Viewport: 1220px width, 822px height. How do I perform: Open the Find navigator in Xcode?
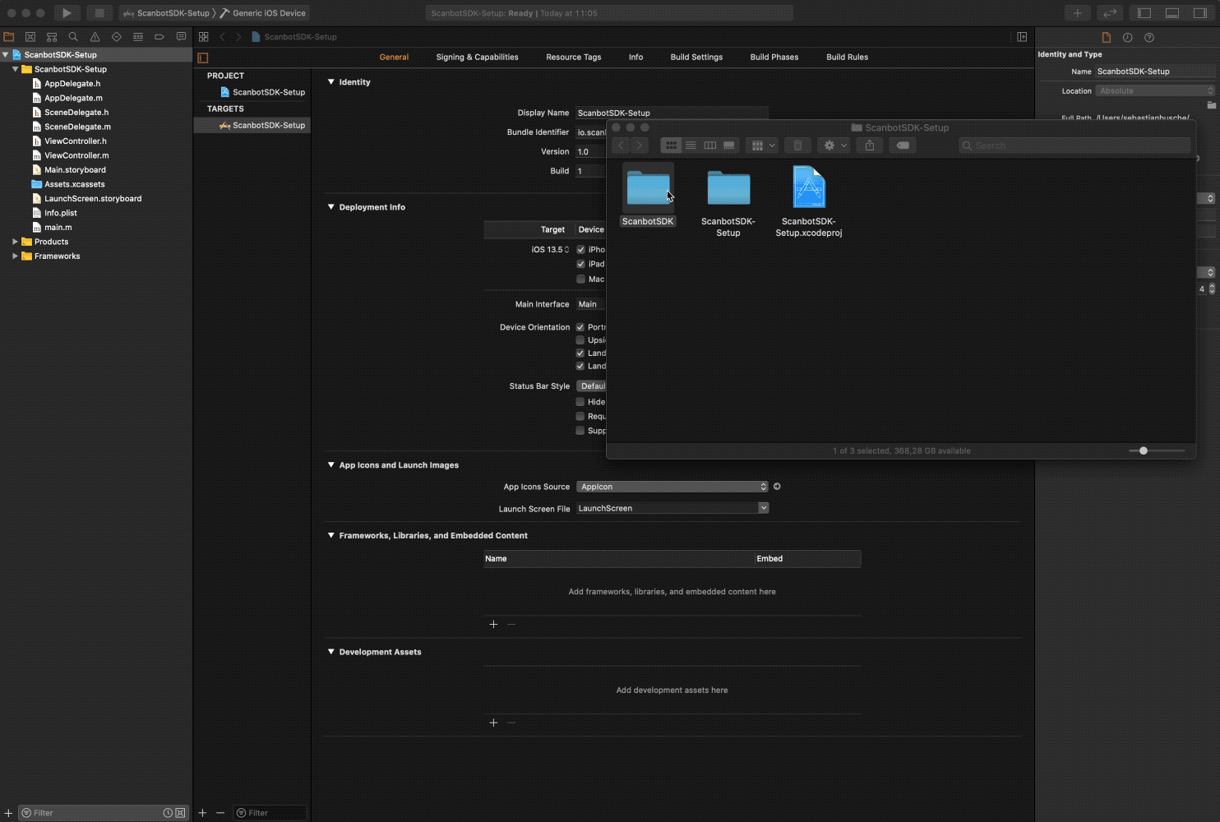(x=73, y=36)
